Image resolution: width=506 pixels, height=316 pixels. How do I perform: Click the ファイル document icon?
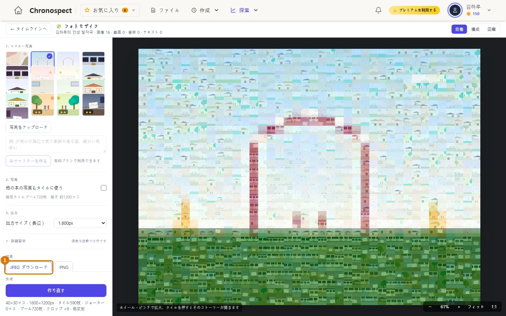[x=153, y=11]
